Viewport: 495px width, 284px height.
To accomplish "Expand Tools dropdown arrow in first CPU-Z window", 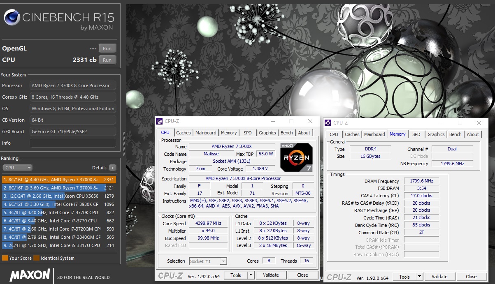I will 251,275.
